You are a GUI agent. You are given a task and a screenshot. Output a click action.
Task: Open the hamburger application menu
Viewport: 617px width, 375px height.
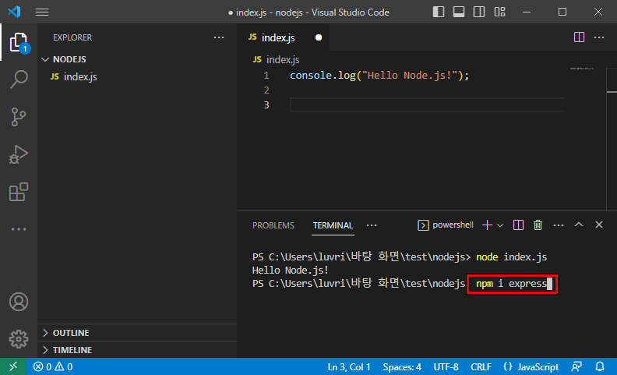(x=42, y=12)
